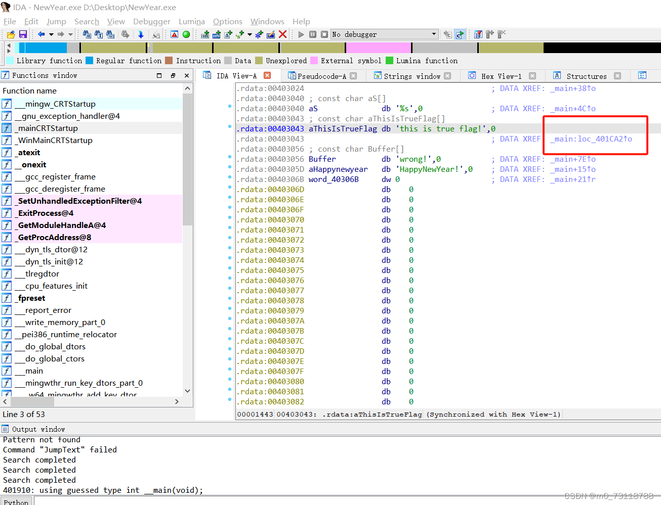Click the breakpoint list toolbar icon
This screenshot has height=505, width=661.
pos(478,34)
